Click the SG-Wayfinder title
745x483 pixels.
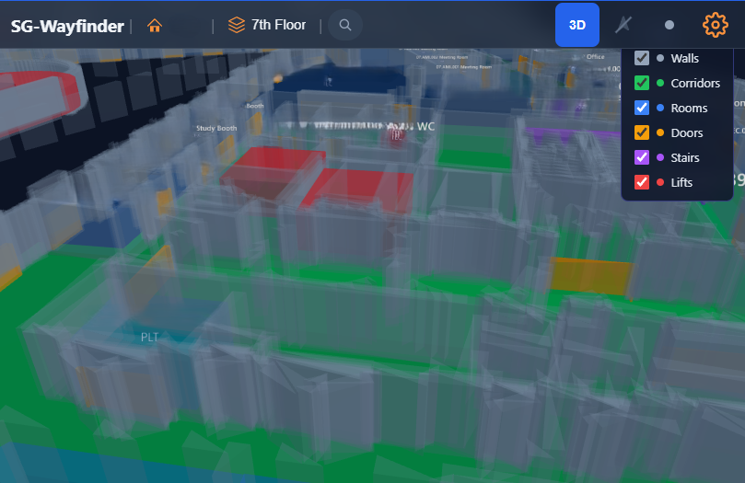click(67, 26)
